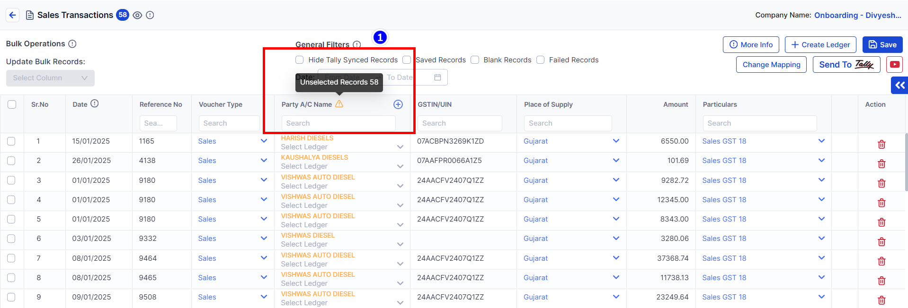This screenshot has width=908, height=308.
Task: Expand Place of Supply dropdown for reference 4138
Action: 616,160
